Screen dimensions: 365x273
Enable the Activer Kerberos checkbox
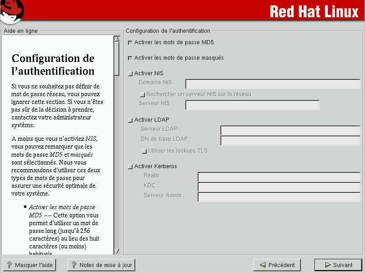click(131, 167)
